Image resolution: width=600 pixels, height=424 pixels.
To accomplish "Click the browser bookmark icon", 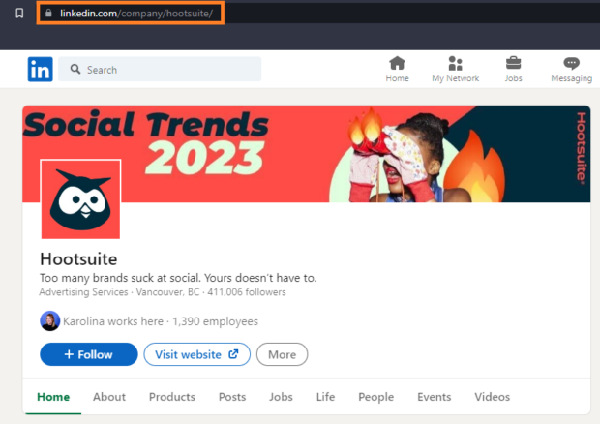I will 19,14.
